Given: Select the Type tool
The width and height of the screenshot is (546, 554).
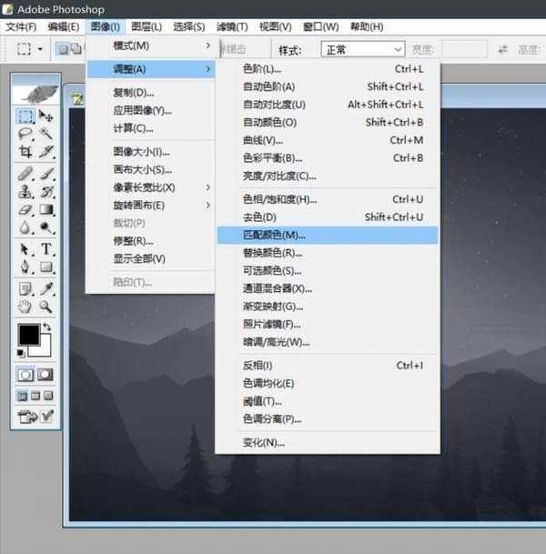Looking at the screenshot, I should pyautogui.click(x=45, y=249).
